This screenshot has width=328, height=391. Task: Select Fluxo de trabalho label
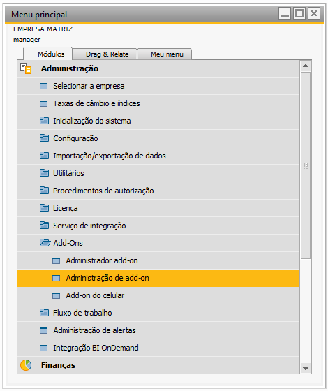coord(82,313)
